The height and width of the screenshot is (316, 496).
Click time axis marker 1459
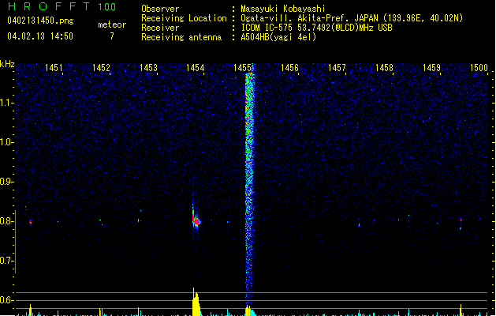(431, 68)
